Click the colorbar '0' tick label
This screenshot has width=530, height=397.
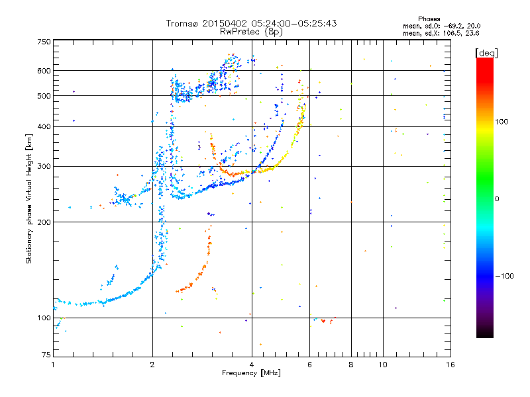(x=497, y=199)
